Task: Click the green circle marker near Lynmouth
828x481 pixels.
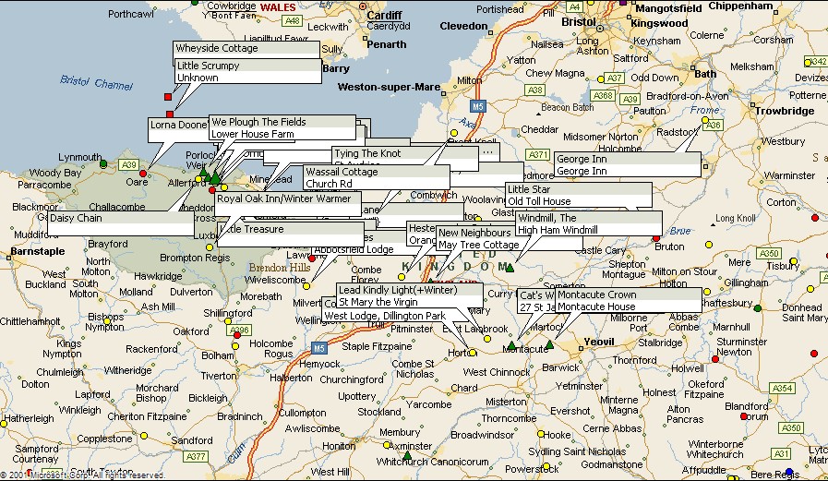Action: coord(103,163)
